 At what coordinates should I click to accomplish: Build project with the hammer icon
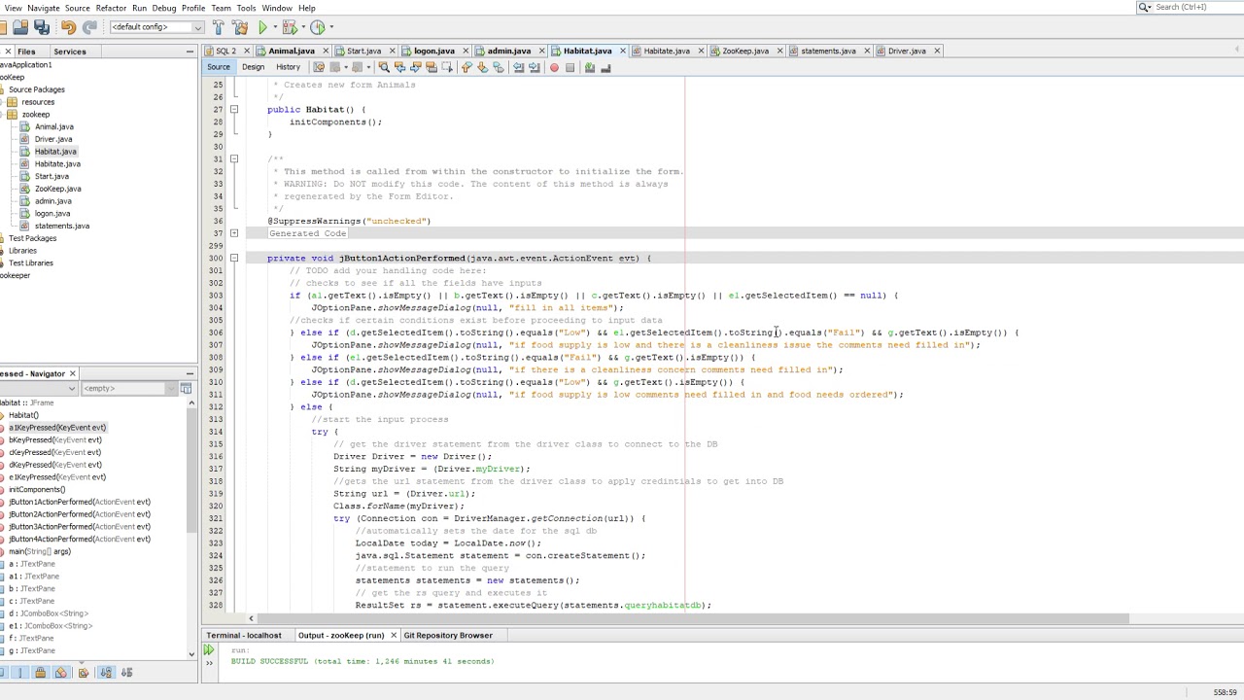click(x=219, y=27)
